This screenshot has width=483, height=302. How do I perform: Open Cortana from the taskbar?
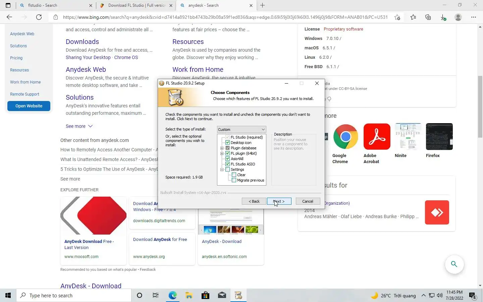click(x=140, y=296)
